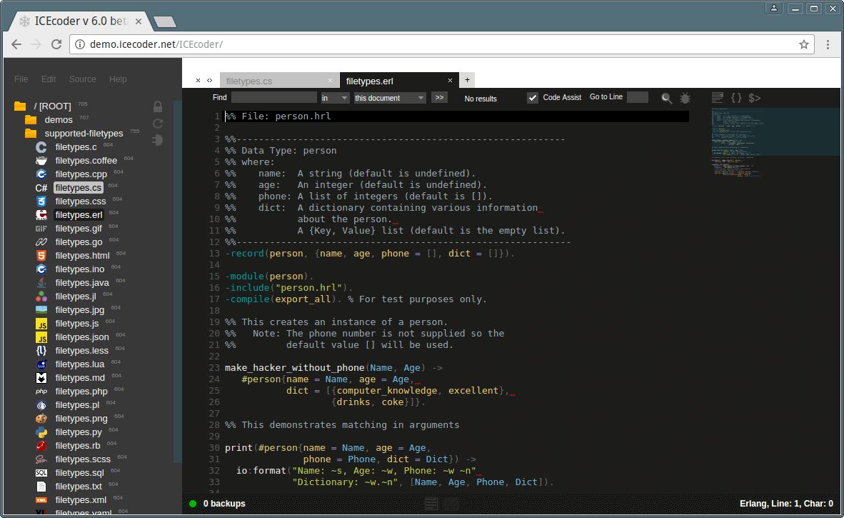
Task: Click the lock icon in the sidebar
Action: pos(157,106)
